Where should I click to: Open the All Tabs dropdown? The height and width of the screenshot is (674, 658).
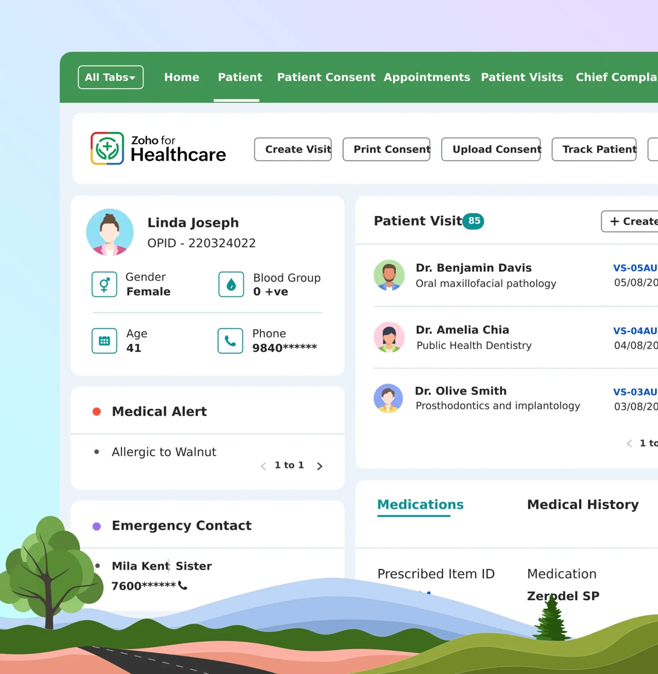coord(111,77)
